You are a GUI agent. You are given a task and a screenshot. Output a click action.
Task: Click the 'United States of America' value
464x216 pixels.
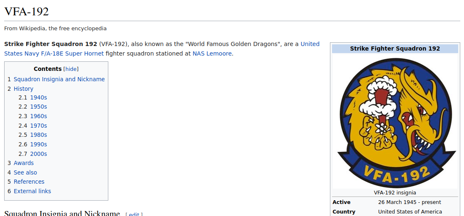(x=410, y=211)
